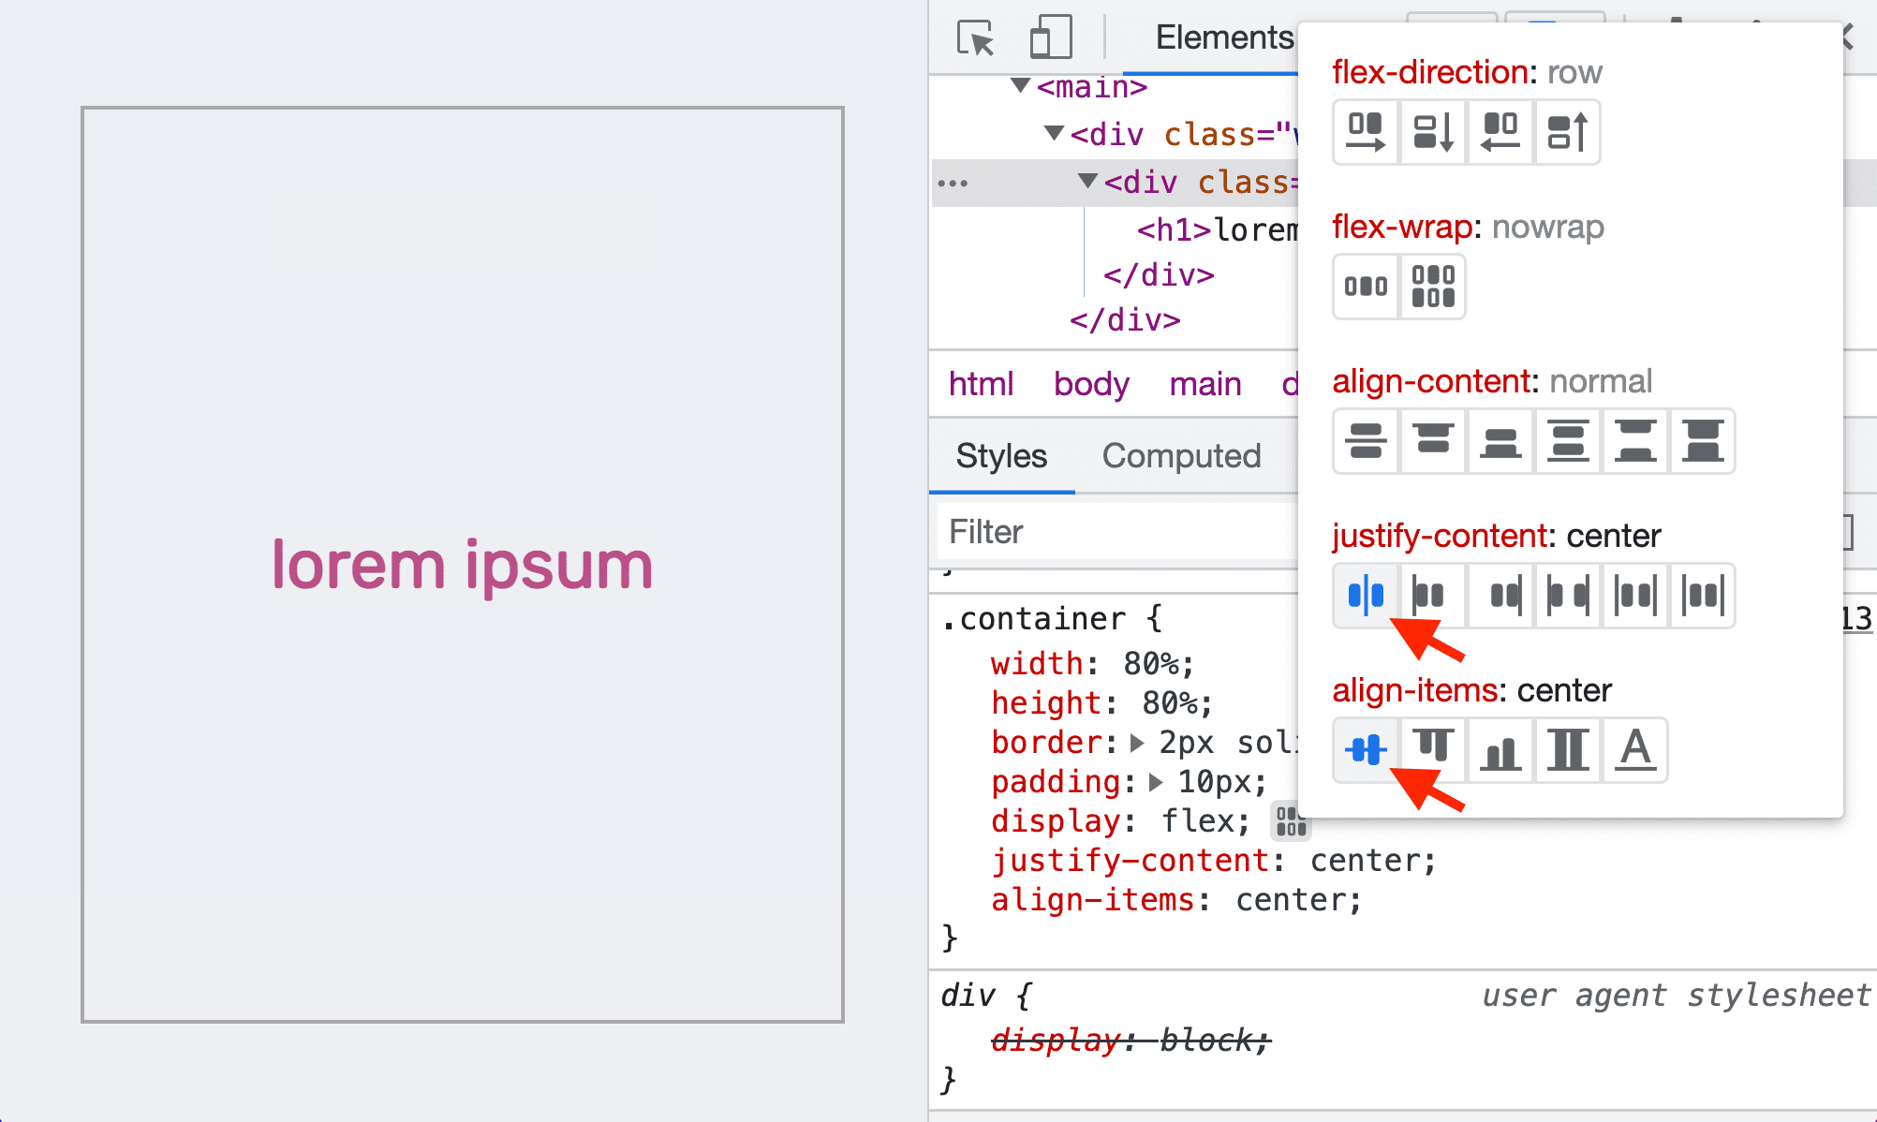Switch to Styles tab

pos(1000,455)
